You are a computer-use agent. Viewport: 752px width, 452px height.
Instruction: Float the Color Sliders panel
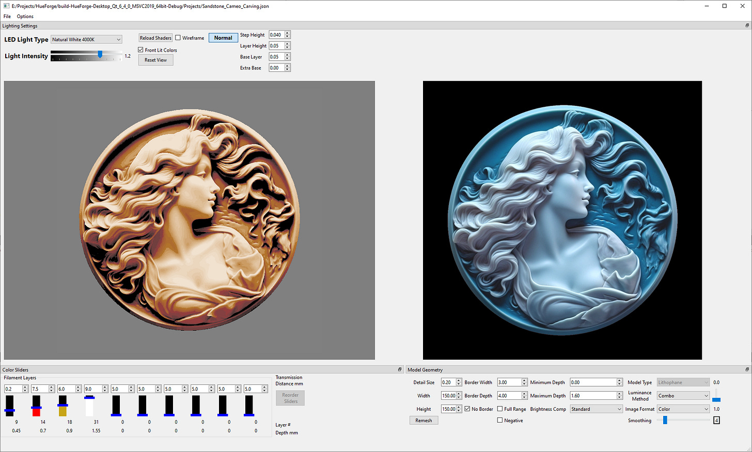[x=400, y=369]
